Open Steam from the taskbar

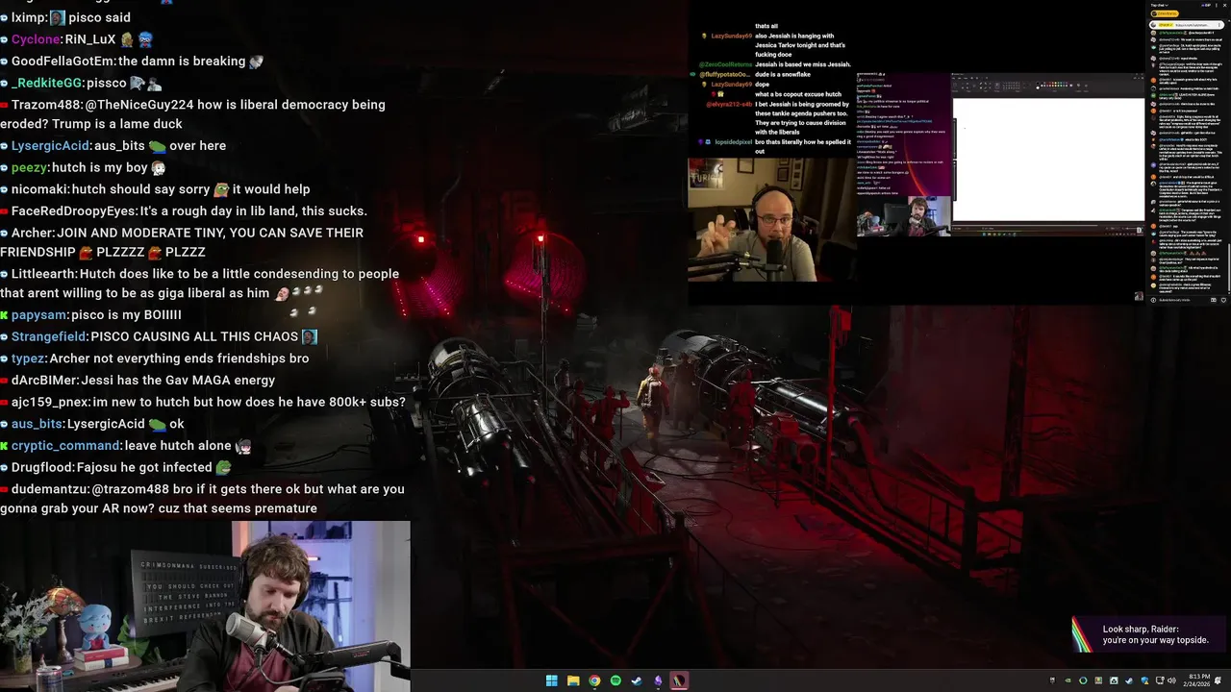[636, 680]
